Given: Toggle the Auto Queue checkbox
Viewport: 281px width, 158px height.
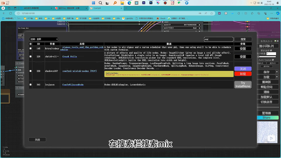Looking at the screenshot, I should [273, 60].
